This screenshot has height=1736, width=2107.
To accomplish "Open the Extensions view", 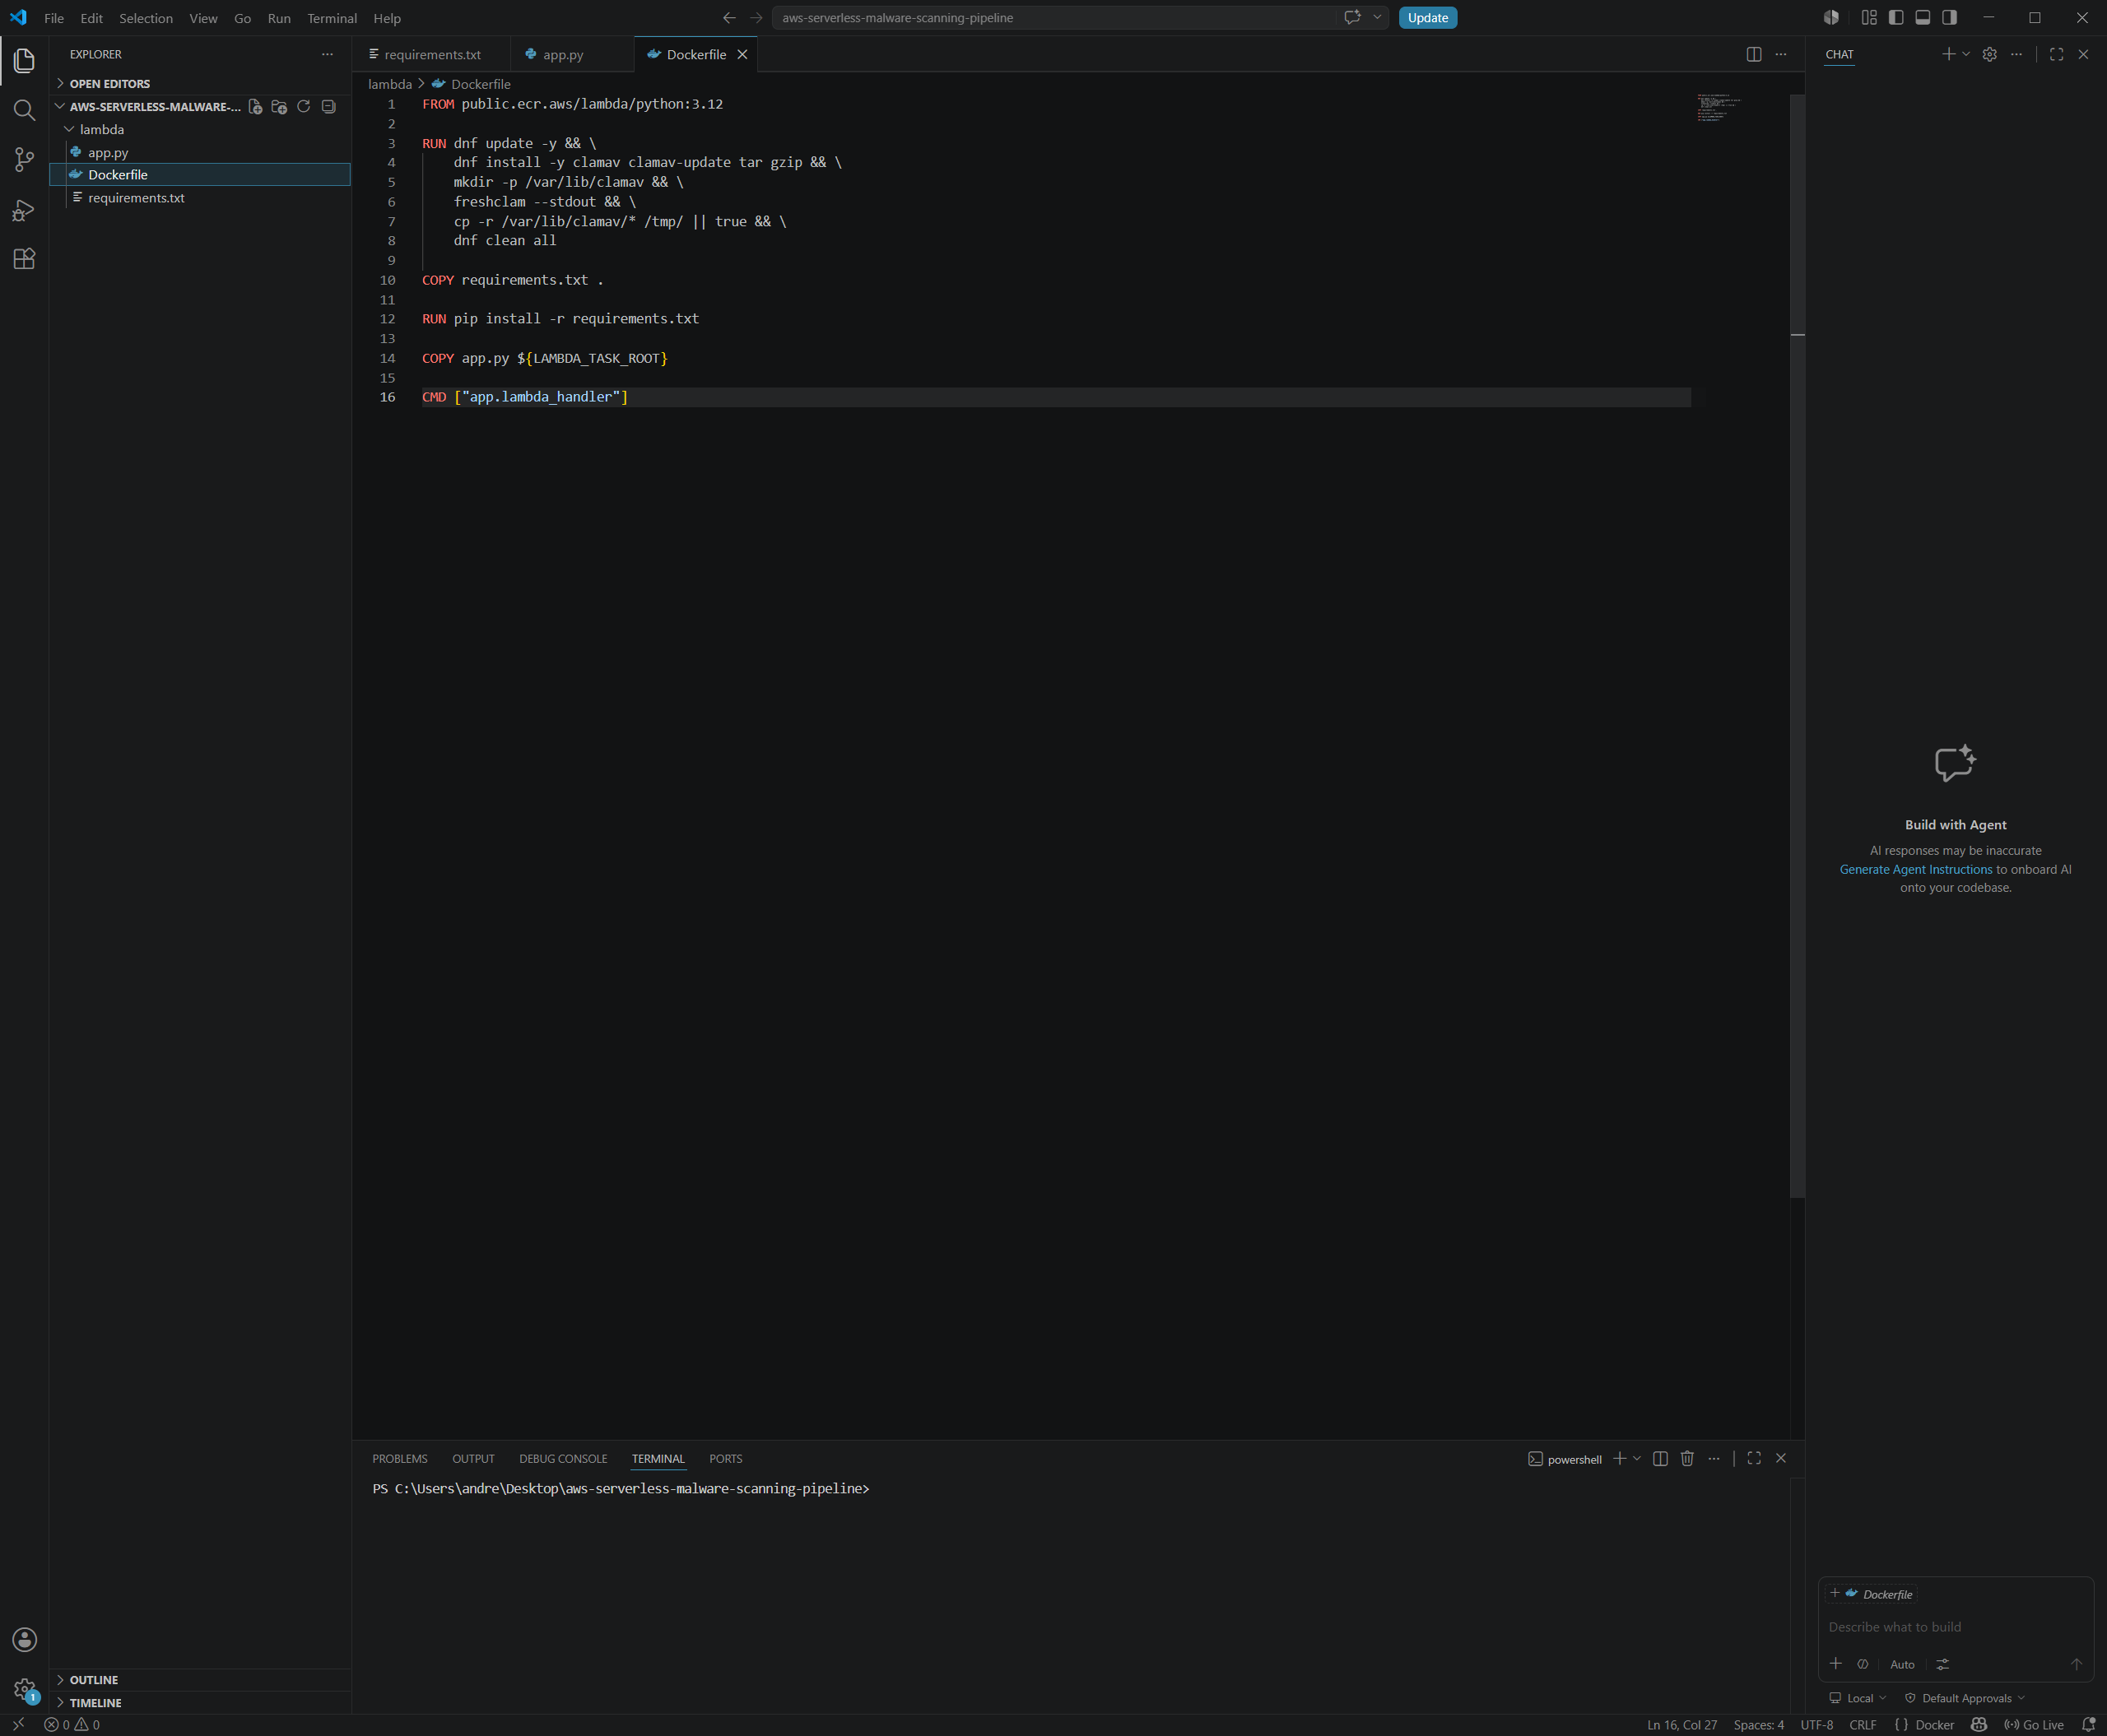I will 24,259.
